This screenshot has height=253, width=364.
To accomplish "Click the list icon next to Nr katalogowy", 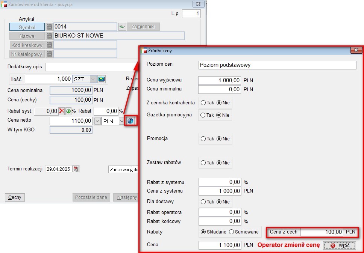I will pos(49,54).
